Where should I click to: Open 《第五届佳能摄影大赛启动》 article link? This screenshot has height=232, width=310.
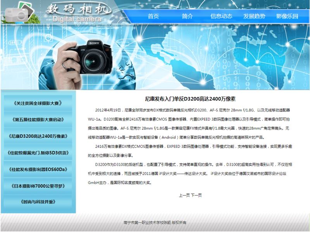pos(38,120)
